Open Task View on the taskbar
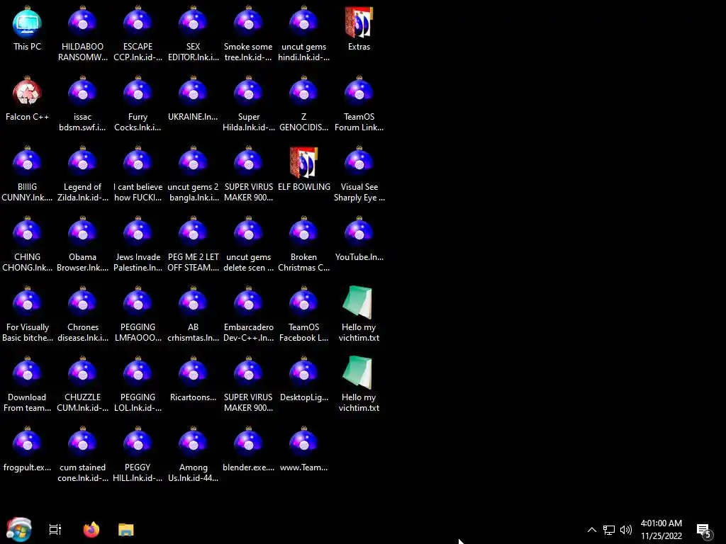The width and height of the screenshot is (726, 544). [x=55, y=530]
